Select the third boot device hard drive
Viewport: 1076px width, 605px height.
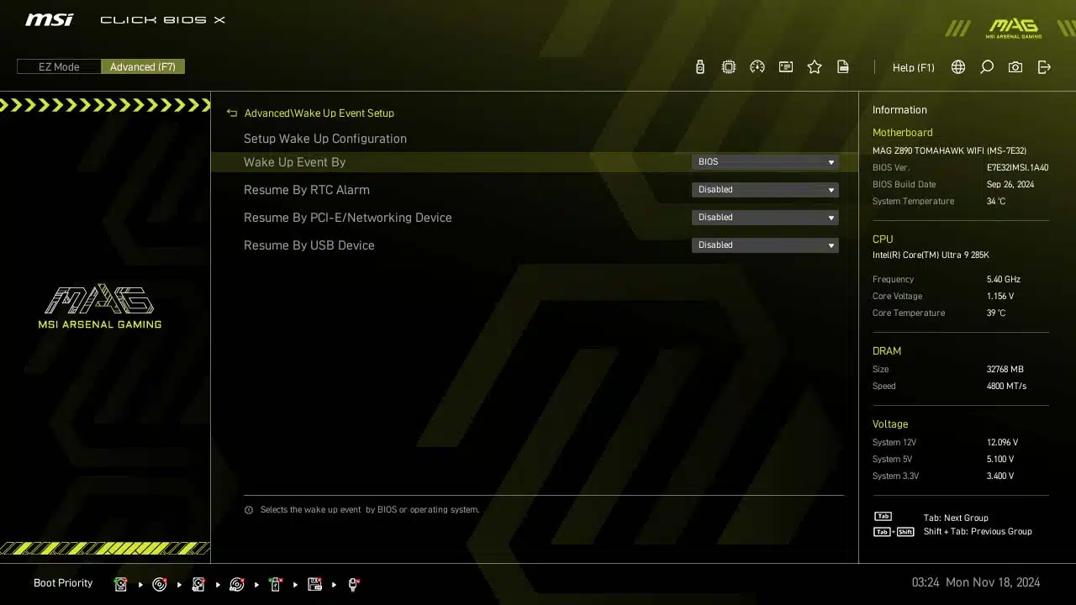pos(198,584)
